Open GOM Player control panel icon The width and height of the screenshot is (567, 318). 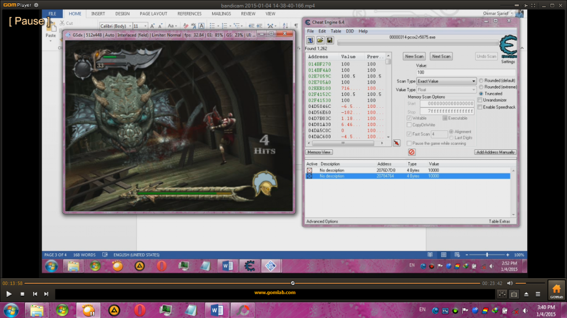[502, 294]
